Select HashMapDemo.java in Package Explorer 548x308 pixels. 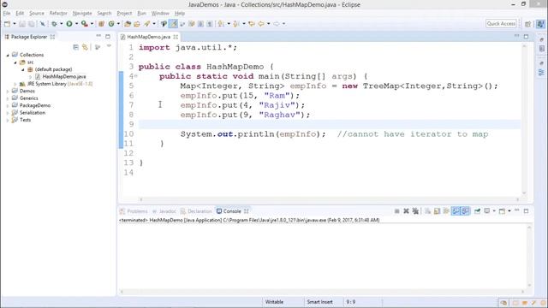click(x=64, y=76)
